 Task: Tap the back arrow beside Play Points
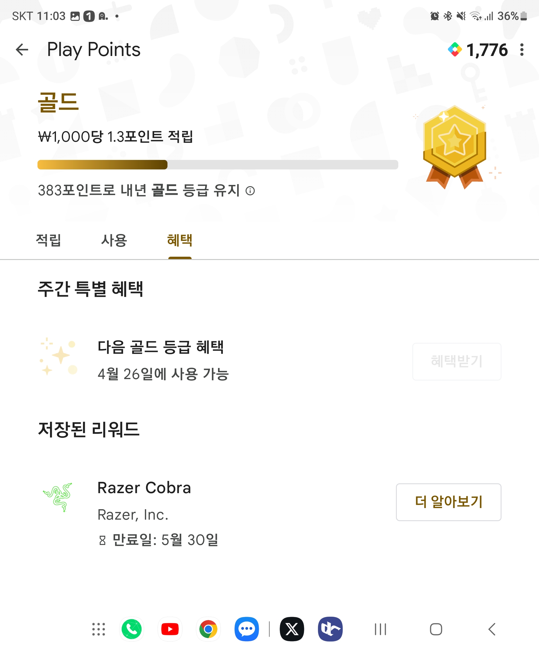22,50
